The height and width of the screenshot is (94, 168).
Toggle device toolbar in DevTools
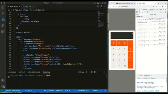(x=139, y=10)
